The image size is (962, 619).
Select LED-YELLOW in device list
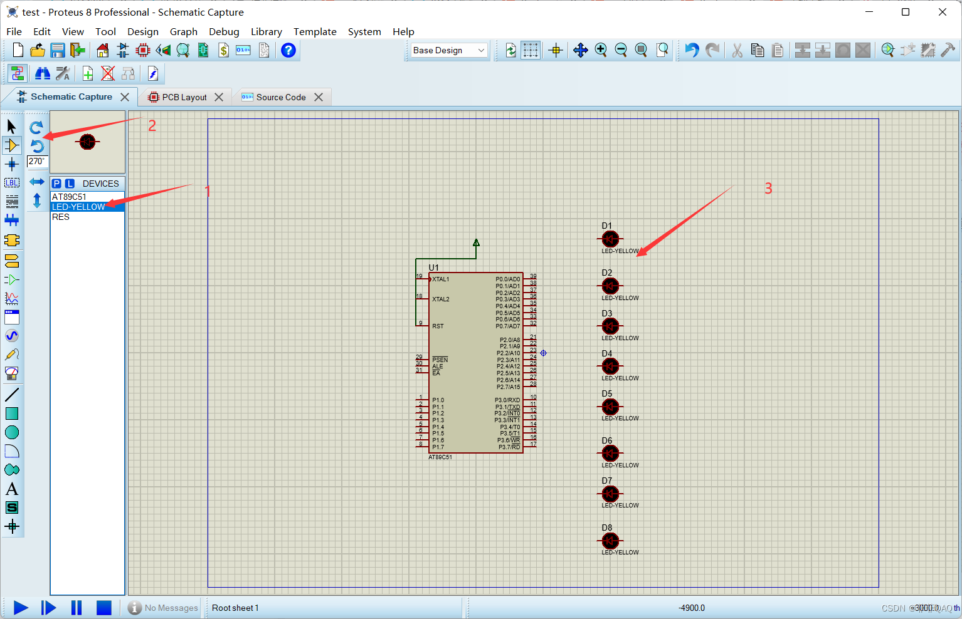coord(87,207)
